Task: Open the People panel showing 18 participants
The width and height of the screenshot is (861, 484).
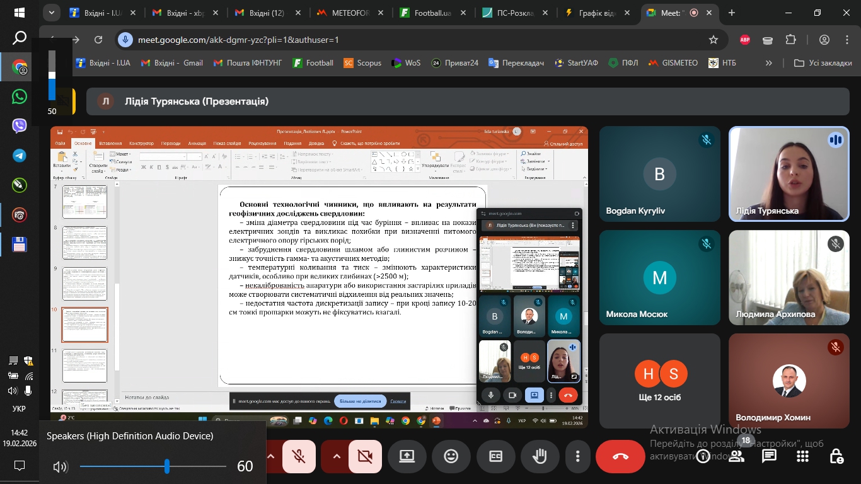Action: click(736, 456)
